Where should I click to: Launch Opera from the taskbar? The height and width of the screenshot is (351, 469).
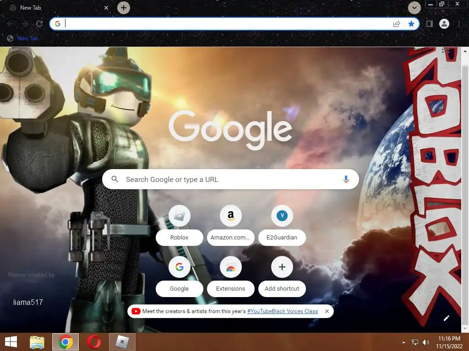[94, 342]
